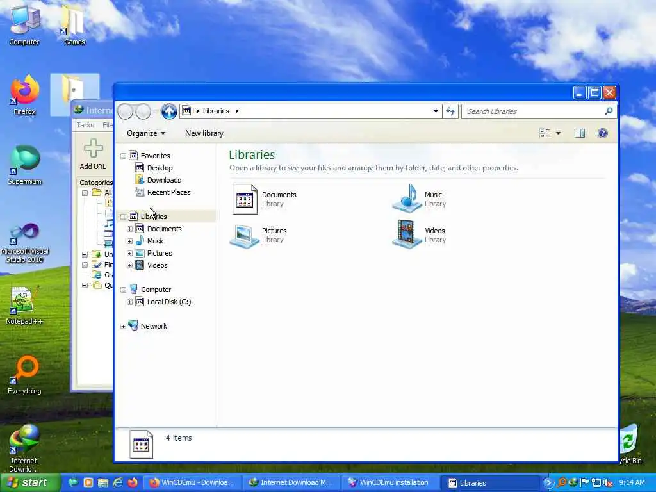Viewport: 656px width, 492px height.
Task: Expand the Pictures tree node
Action: [129, 253]
